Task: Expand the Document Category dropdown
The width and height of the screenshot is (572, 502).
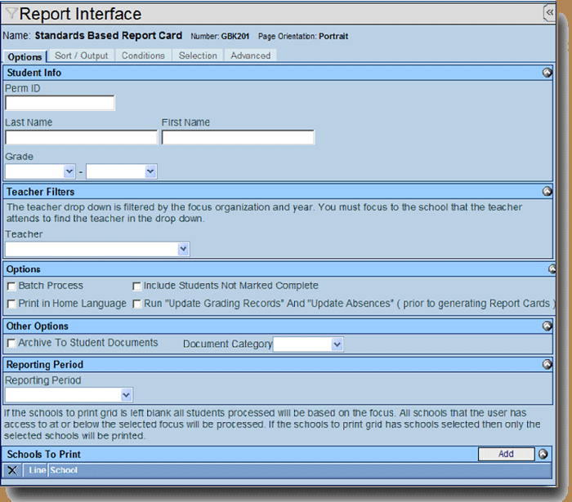Action: click(337, 345)
